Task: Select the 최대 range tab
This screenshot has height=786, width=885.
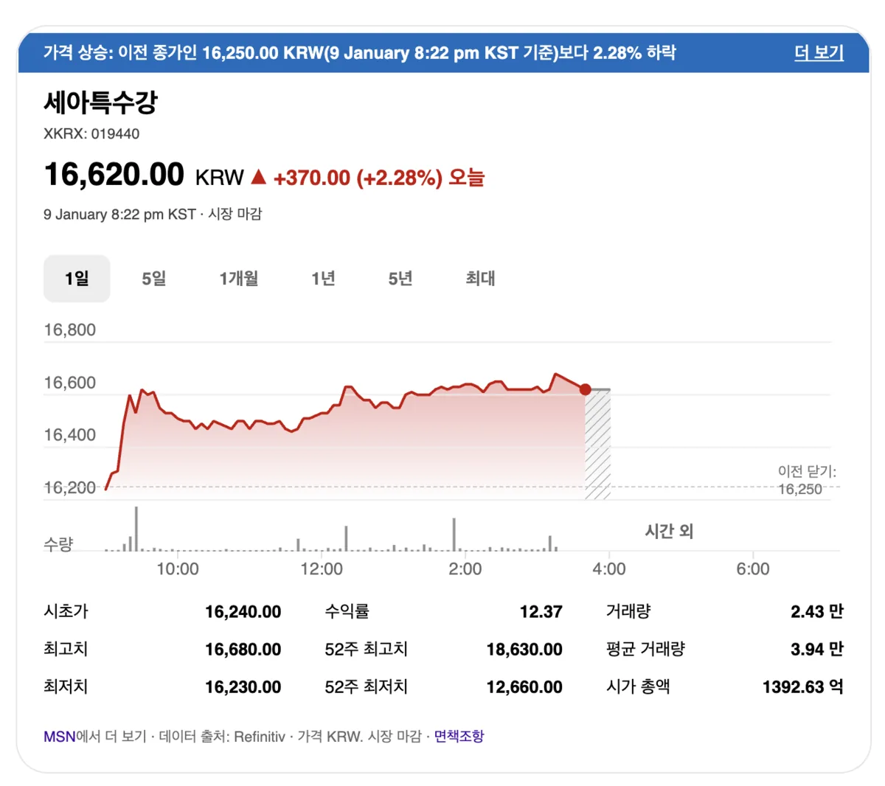Action: point(480,279)
